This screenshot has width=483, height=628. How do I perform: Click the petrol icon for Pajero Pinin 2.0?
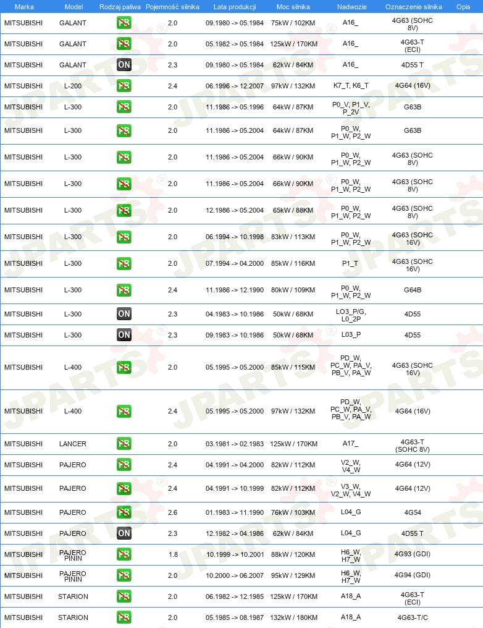pyautogui.click(x=124, y=575)
